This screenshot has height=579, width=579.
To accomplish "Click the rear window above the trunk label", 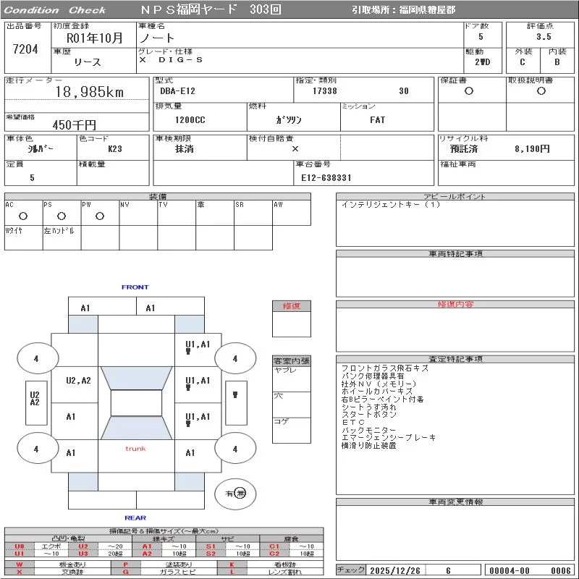I will [x=136, y=428].
